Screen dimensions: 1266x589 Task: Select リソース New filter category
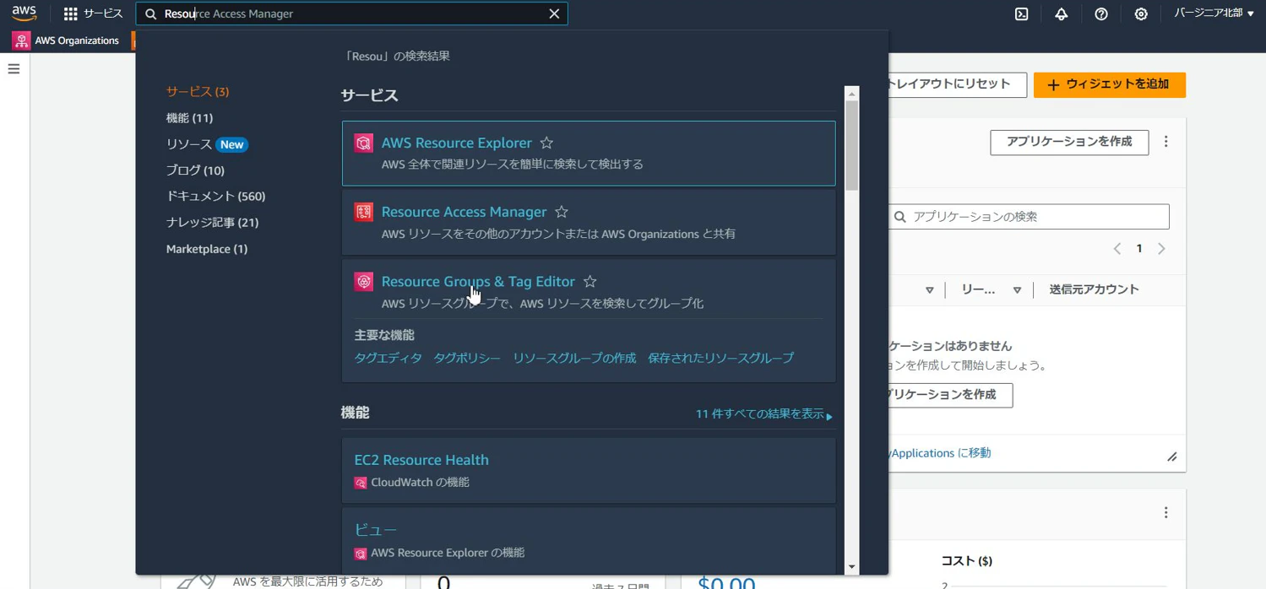tap(207, 144)
